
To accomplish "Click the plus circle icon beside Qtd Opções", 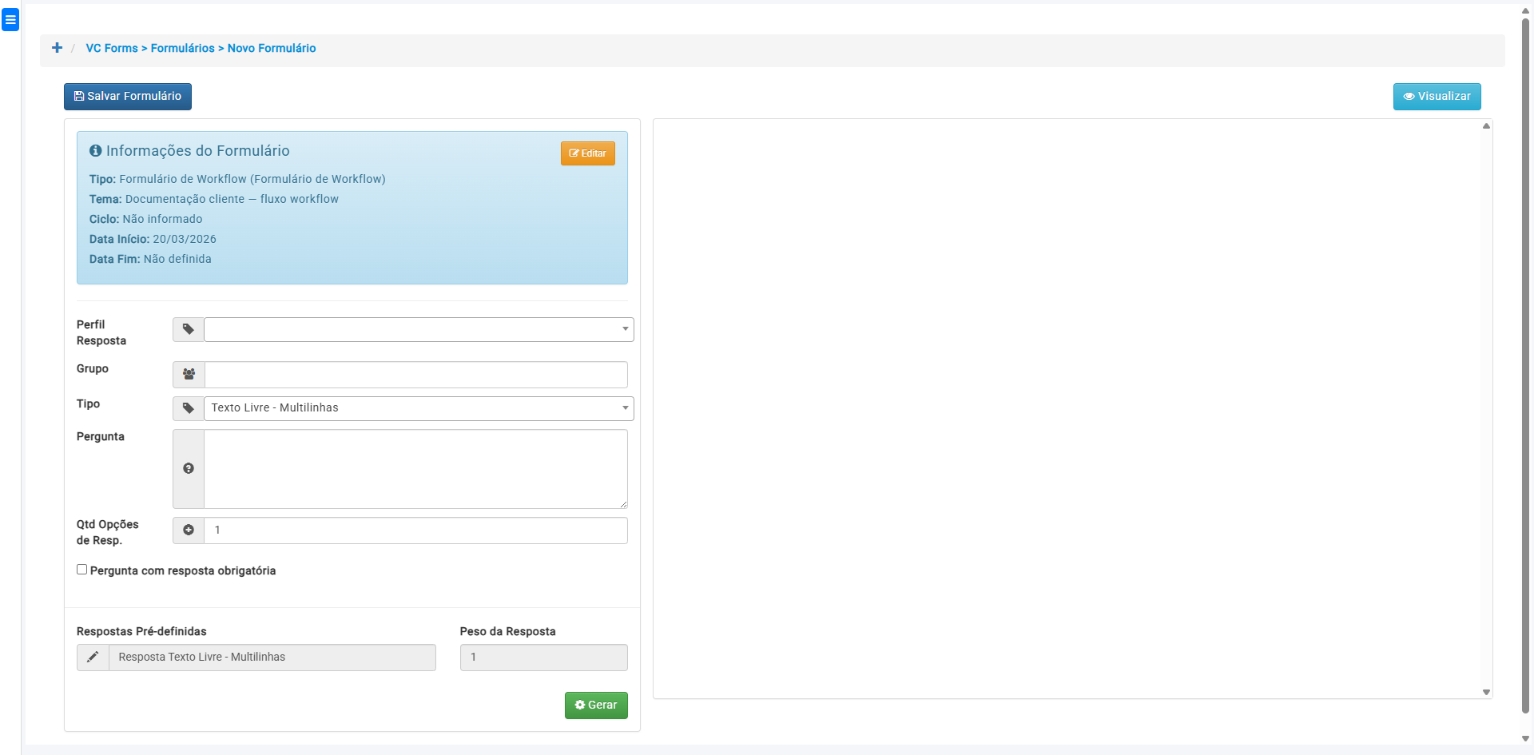I will pos(189,530).
